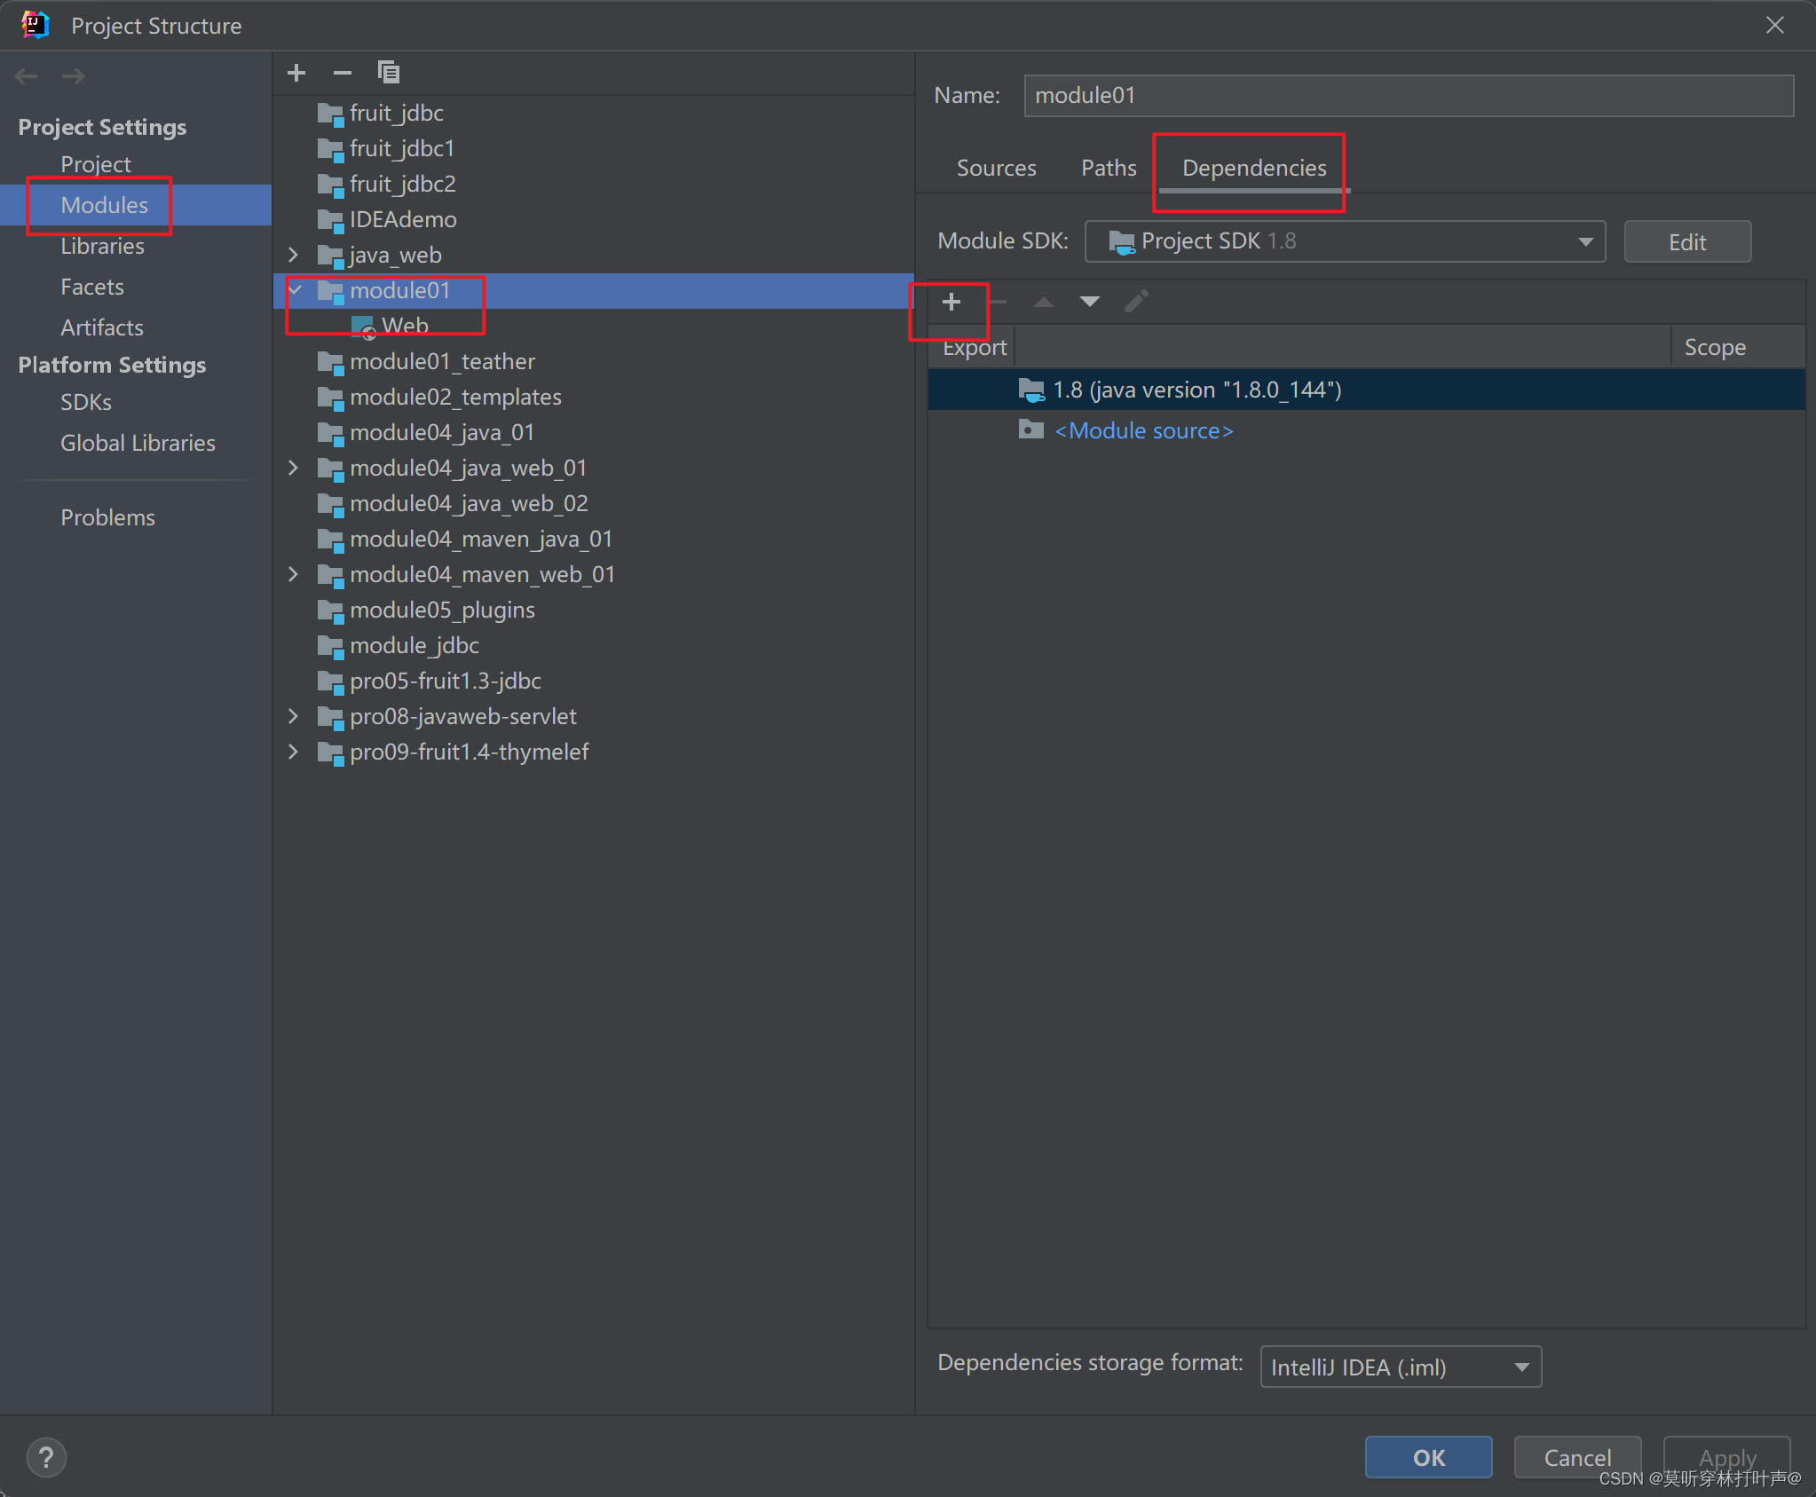Close the Project Structure dialog
This screenshot has width=1816, height=1497.
[1774, 25]
